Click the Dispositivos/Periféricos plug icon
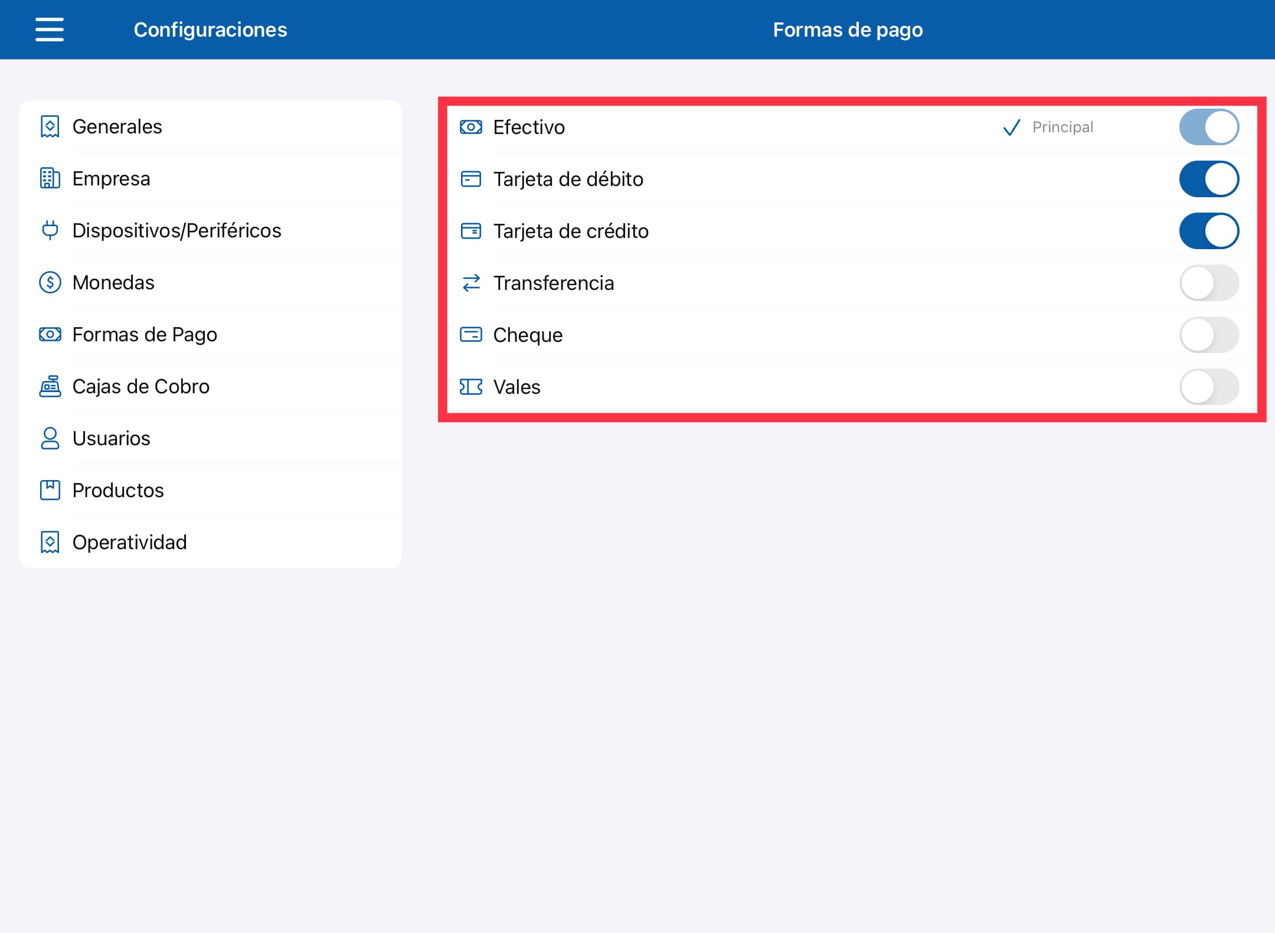The height and width of the screenshot is (933, 1275). click(50, 230)
